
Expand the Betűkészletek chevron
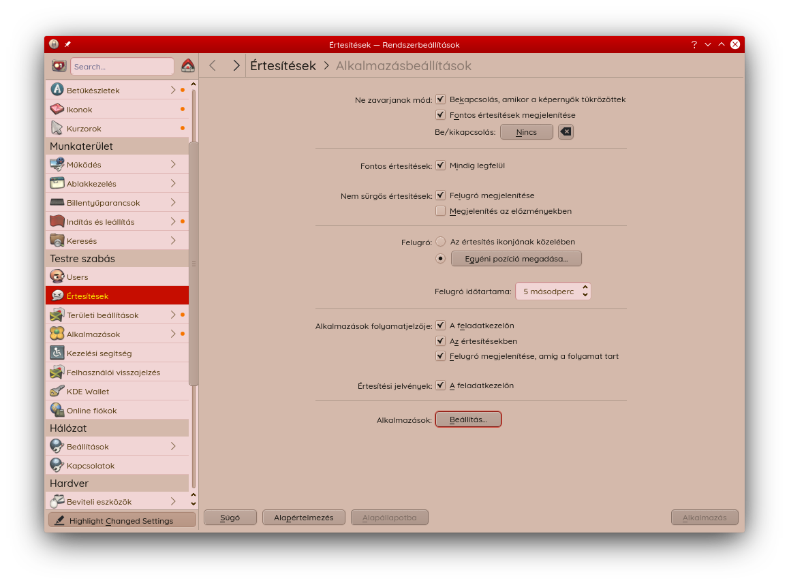[x=173, y=90]
